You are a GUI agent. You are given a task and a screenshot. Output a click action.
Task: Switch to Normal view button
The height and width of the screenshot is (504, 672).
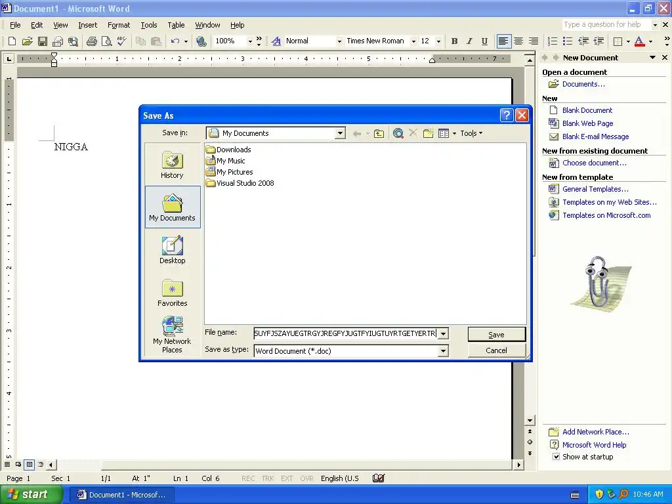(x=7, y=464)
